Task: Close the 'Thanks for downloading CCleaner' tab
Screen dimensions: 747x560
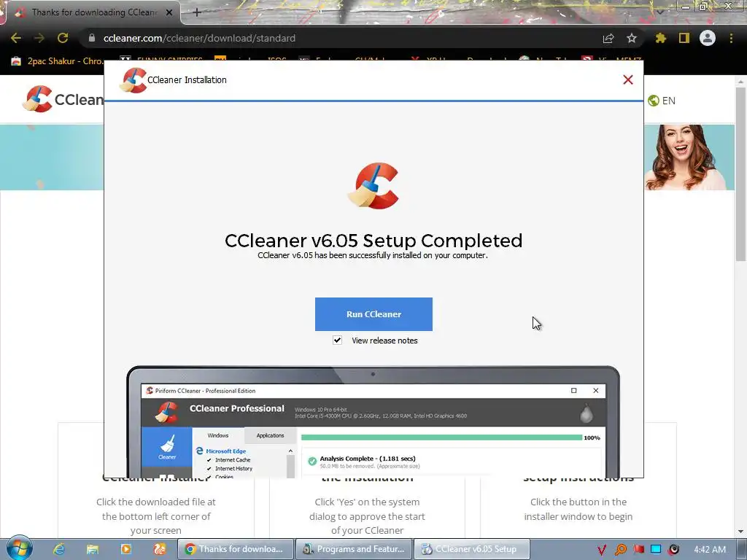Action: tap(169, 13)
